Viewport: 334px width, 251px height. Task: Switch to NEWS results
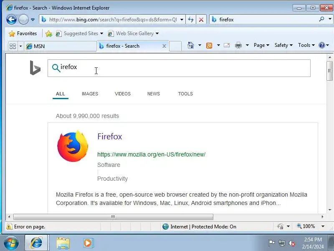154,94
